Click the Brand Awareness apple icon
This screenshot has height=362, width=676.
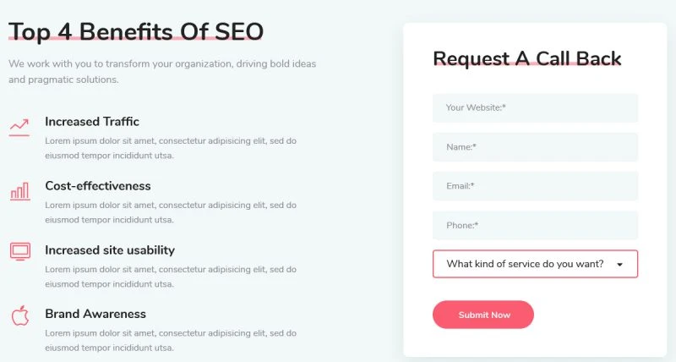pos(19,315)
